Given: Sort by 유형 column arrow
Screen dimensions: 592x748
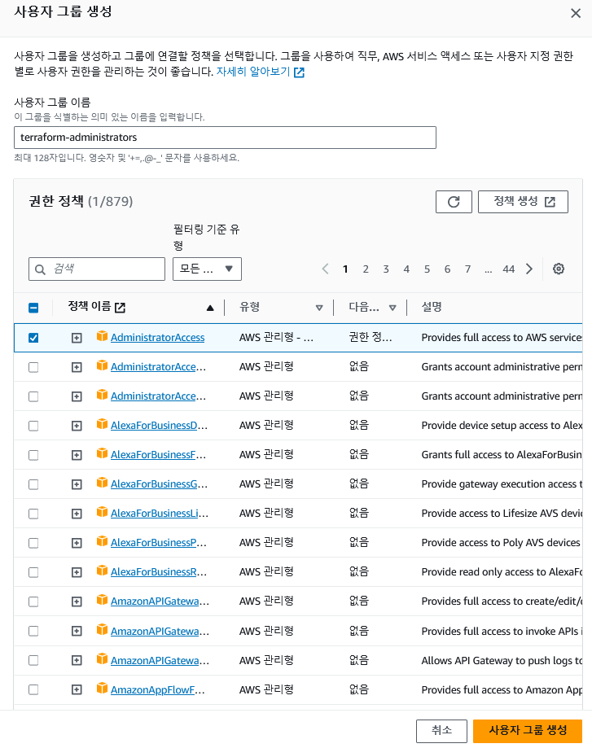Looking at the screenshot, I should [319, 308].
